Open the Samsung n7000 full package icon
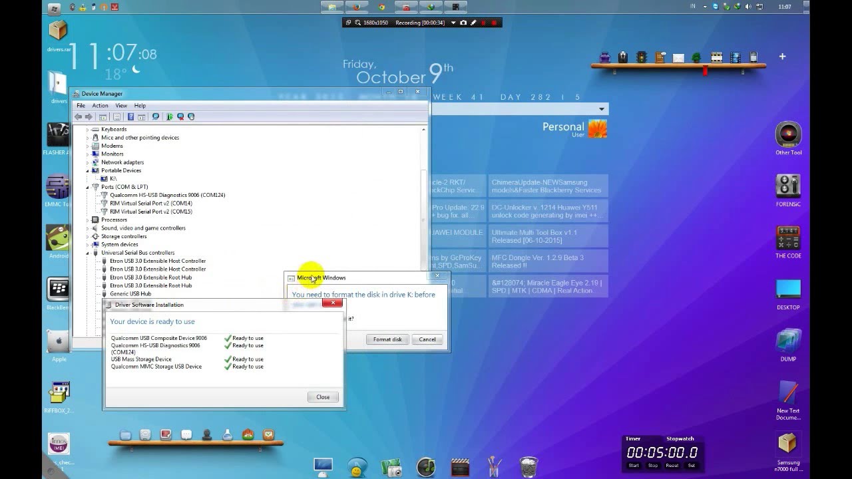The image size is (852, 479). (x=788, y=452)
